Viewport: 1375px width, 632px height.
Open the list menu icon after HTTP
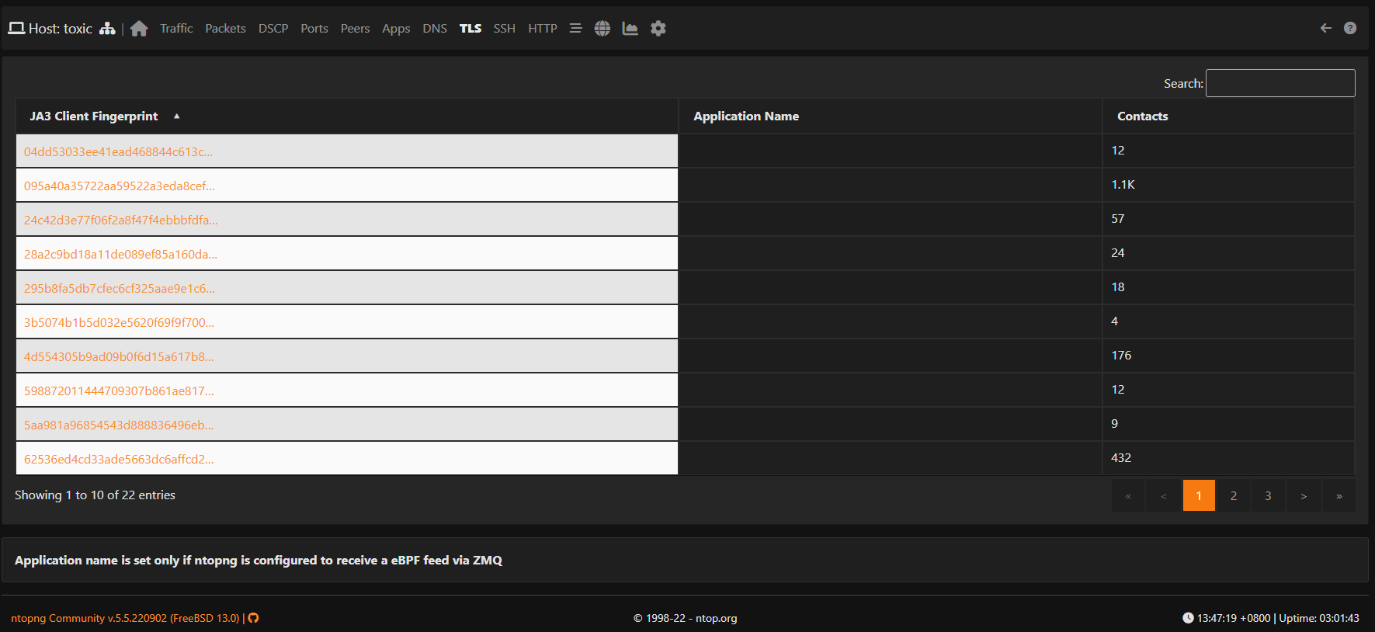[x=575, y=29]
